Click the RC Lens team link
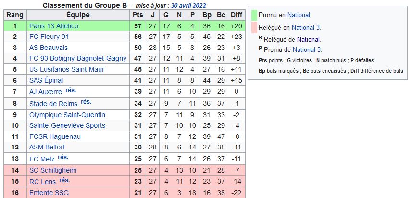Screen dimensions: 411x198 pyautogui.click(x=42, y=182)
